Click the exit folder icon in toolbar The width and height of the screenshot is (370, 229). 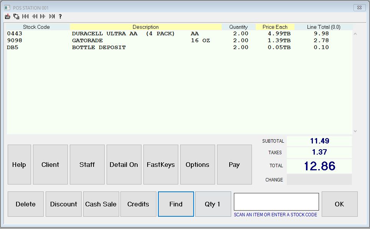[x=7, y=16]
